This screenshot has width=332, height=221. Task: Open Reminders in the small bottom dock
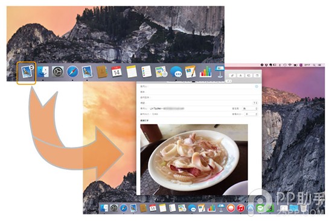pyautogui.click(x=173, y=208)
